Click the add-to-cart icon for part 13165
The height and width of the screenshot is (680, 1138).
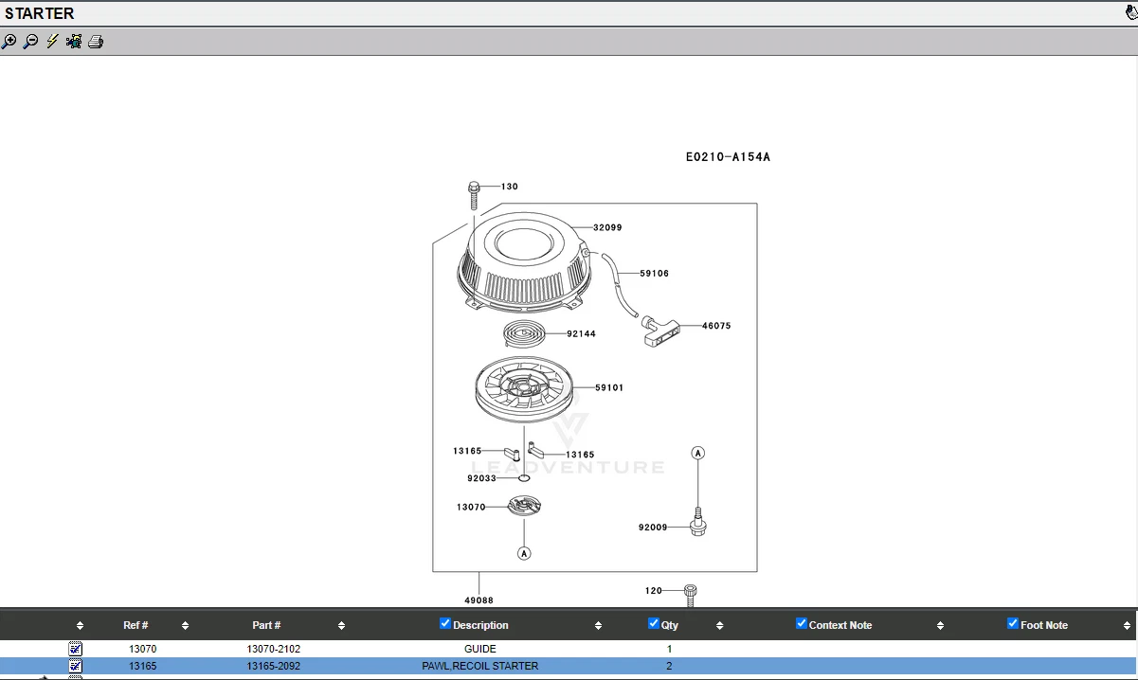click(76, 666)
